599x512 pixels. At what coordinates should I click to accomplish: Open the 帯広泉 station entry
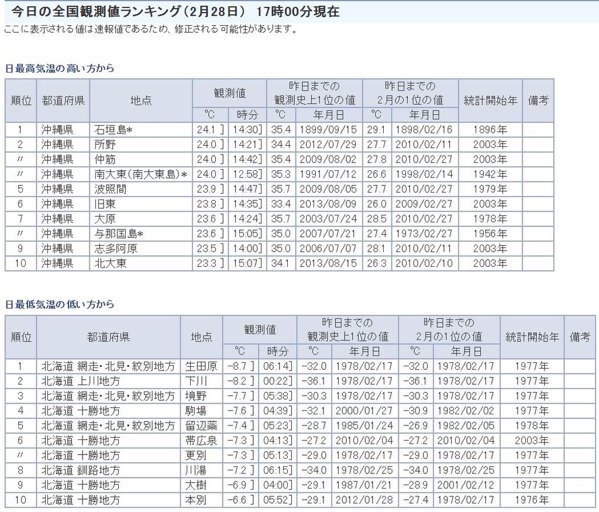[x=201, y=441]
